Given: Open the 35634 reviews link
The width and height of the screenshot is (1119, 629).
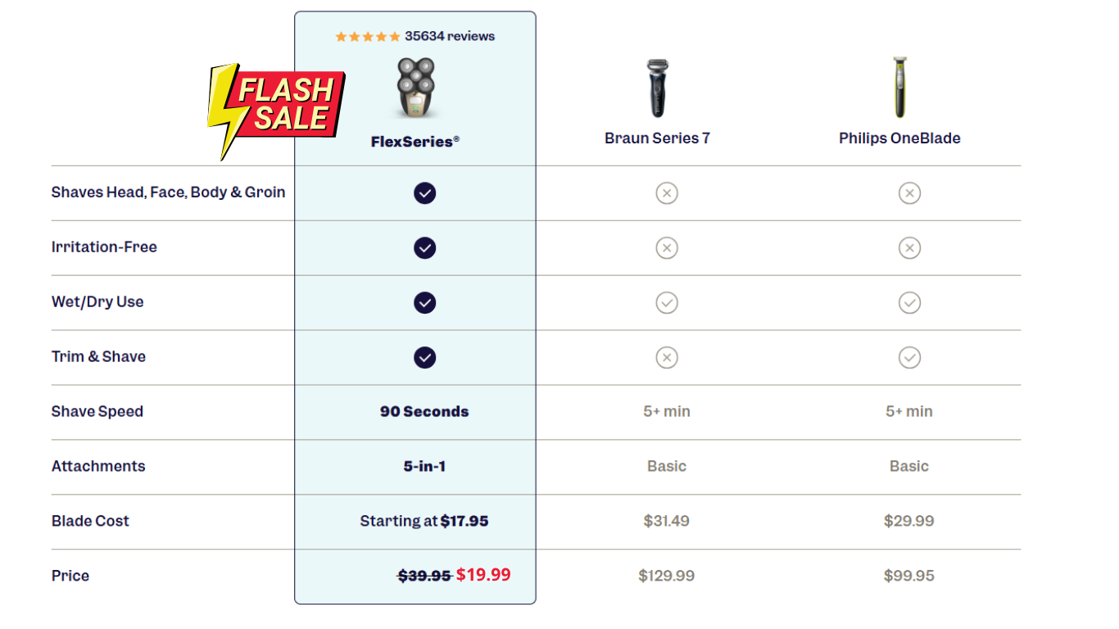Looking at the screenshot, I should pos(450,36).
